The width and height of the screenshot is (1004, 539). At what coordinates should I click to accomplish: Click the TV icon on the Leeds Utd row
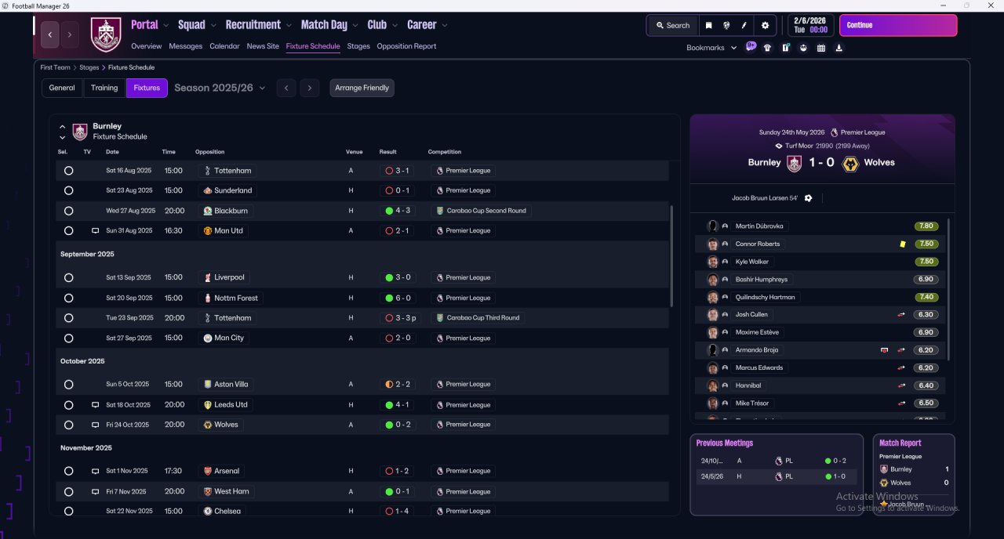tap(96, 405)
